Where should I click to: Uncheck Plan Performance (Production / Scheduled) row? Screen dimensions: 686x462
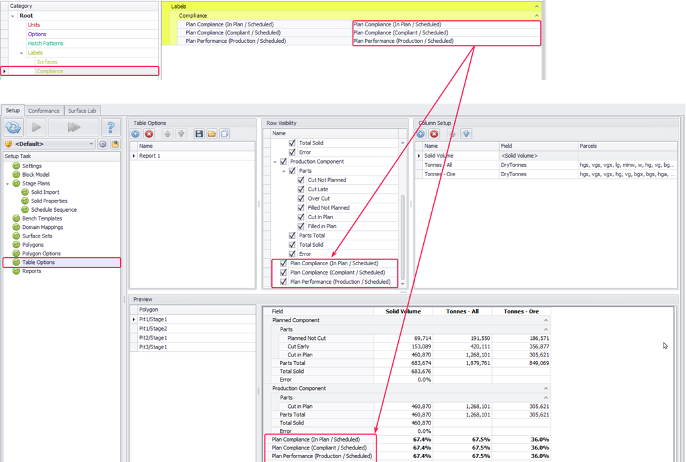(283, 282)
